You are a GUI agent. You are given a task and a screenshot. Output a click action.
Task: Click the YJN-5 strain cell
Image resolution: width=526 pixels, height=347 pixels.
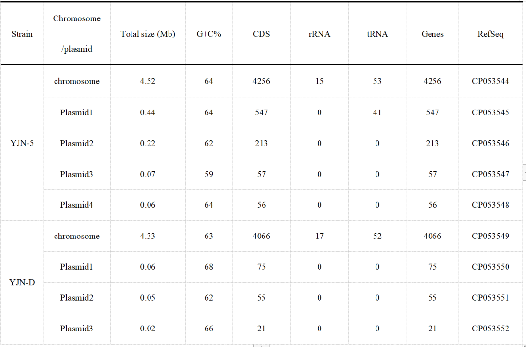click(x=22, y=143)
